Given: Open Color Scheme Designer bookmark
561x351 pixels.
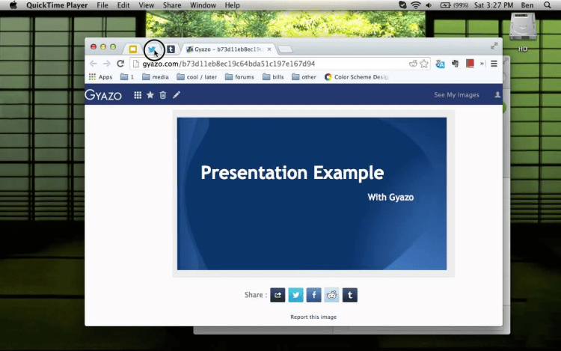Looking at the screenshot, I should pyautogui.click(x=356, y=77).
